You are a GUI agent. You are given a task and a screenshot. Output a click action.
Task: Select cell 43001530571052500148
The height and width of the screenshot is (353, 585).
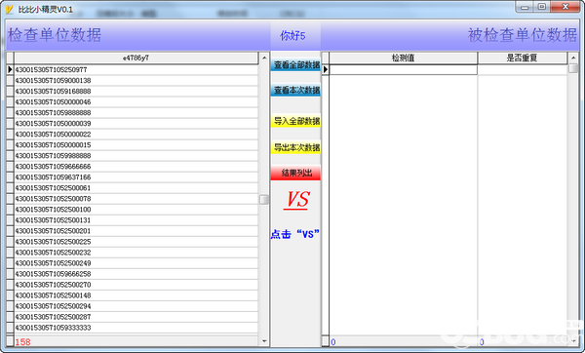click(136, 295)
